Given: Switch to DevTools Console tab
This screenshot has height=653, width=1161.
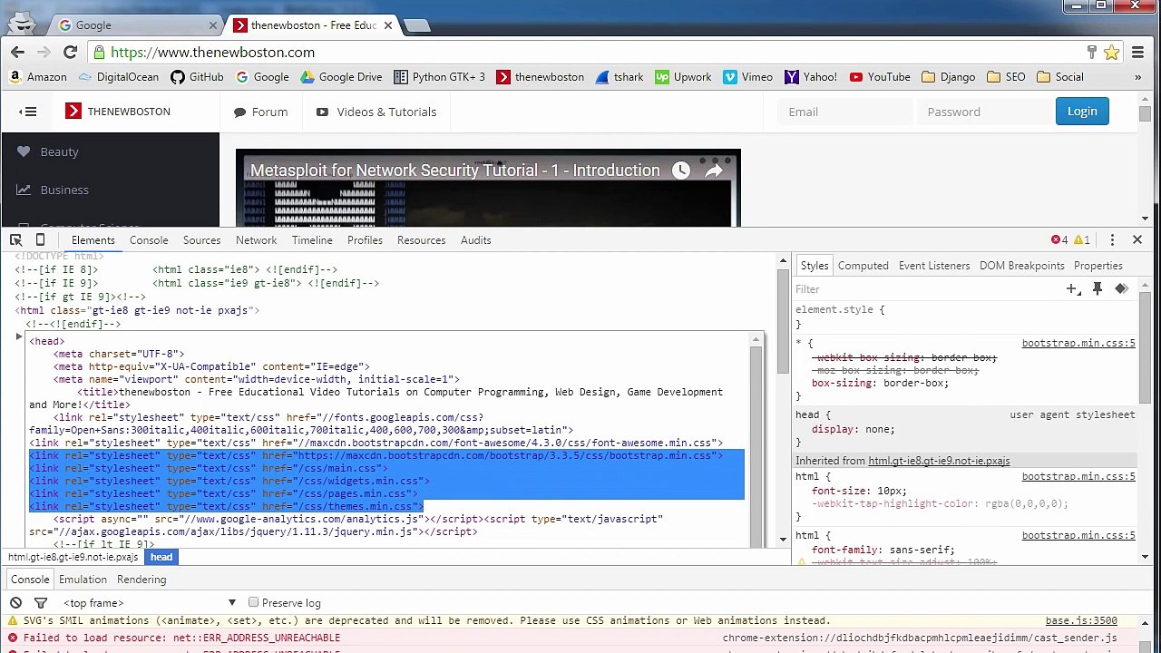Looking at the screenshot, I should [149, 240].
